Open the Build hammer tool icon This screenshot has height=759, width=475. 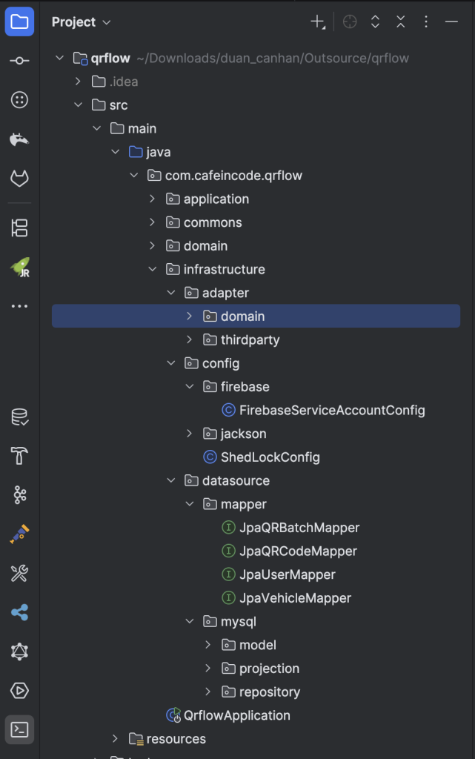pos(20,456)
